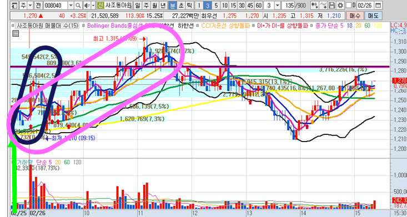Image resolution: width=407 pixels, height=217 pixels.
Task: Click the date field 02/26
Action: (x=366, y=5)
